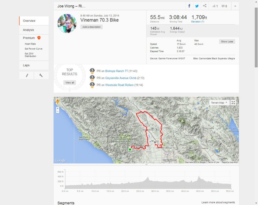Zoom out on the map
Screen dimensions: 258x205
click(57, 112)
